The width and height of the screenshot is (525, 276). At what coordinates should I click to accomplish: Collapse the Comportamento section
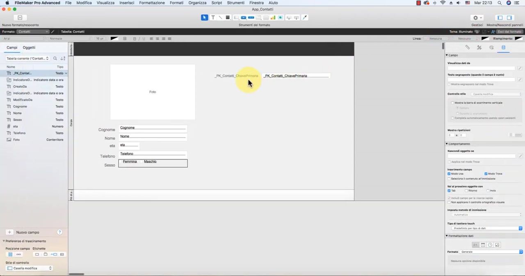tap(447, 144)
